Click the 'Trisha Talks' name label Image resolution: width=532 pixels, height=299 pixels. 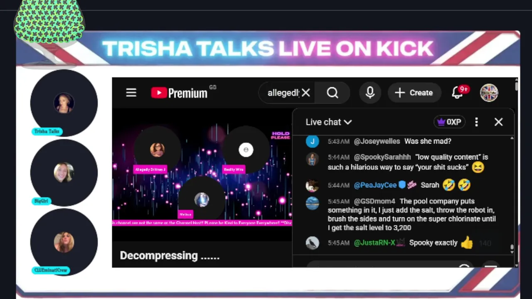(x=47, y=131)
